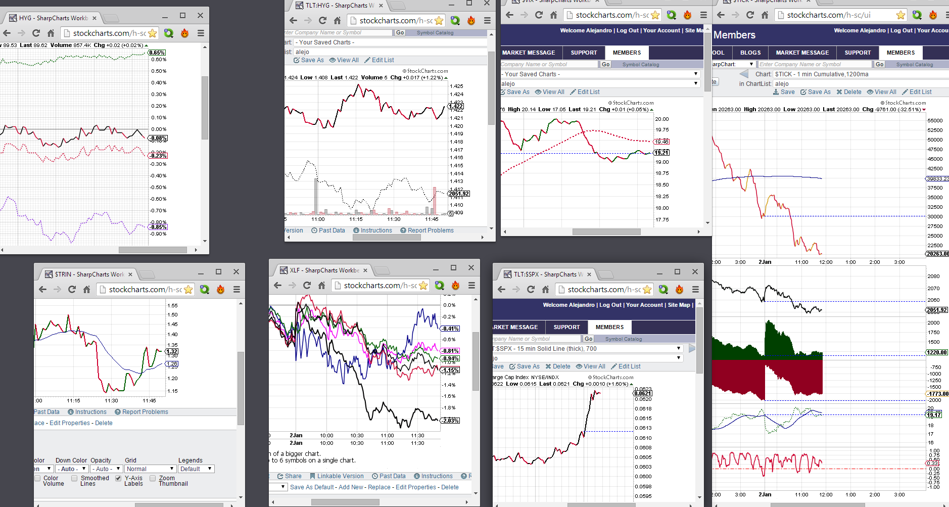Select the XLF - SharpCharts browser tab
Viewport: 949px width, 507px height.
pyautogui.click(x=324, y=270)
